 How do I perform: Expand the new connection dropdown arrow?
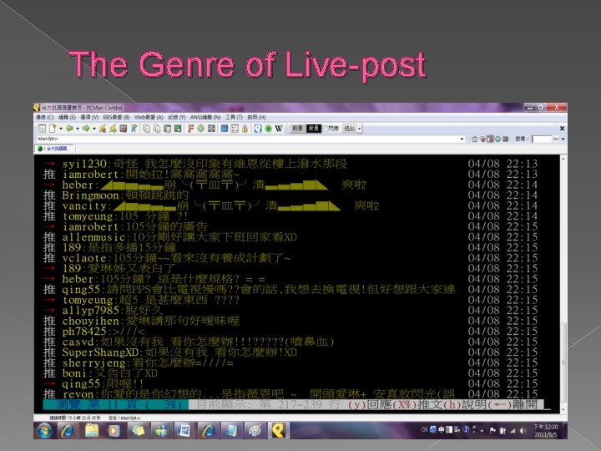pyautogui.click(x=61, y=129)
